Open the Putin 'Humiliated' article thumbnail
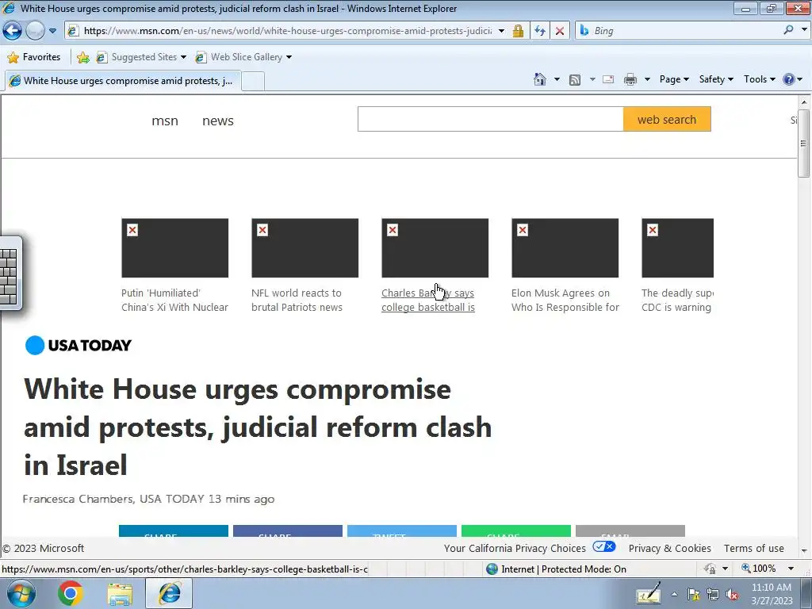Screen dimensions: 812x609 point(174,247)
